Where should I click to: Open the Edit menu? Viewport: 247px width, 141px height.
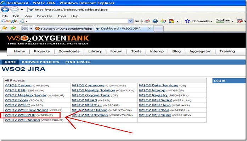click(16, 16)
